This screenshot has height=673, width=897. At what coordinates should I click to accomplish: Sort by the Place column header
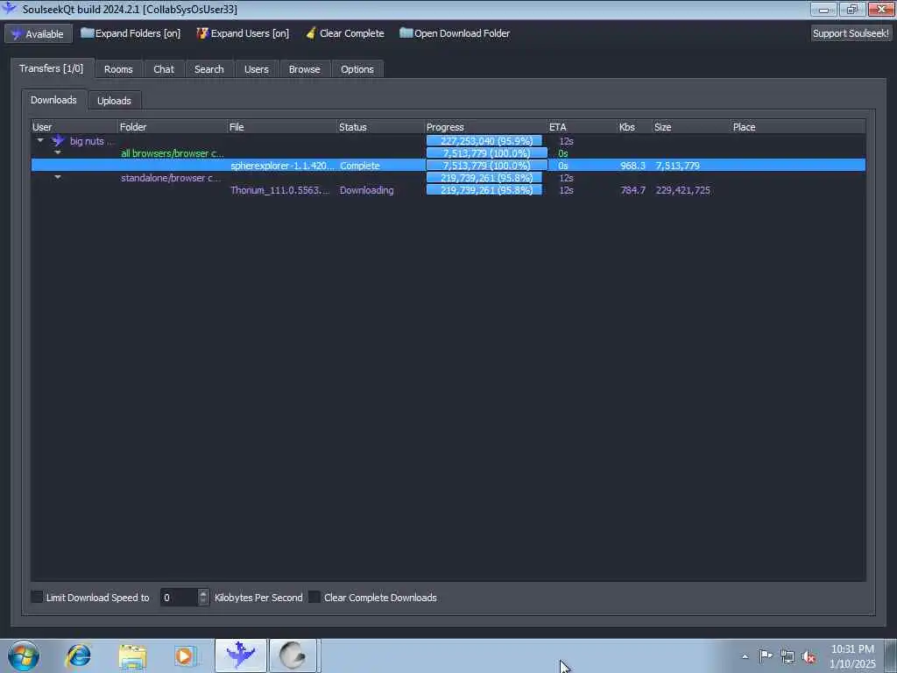pos(798,127)
